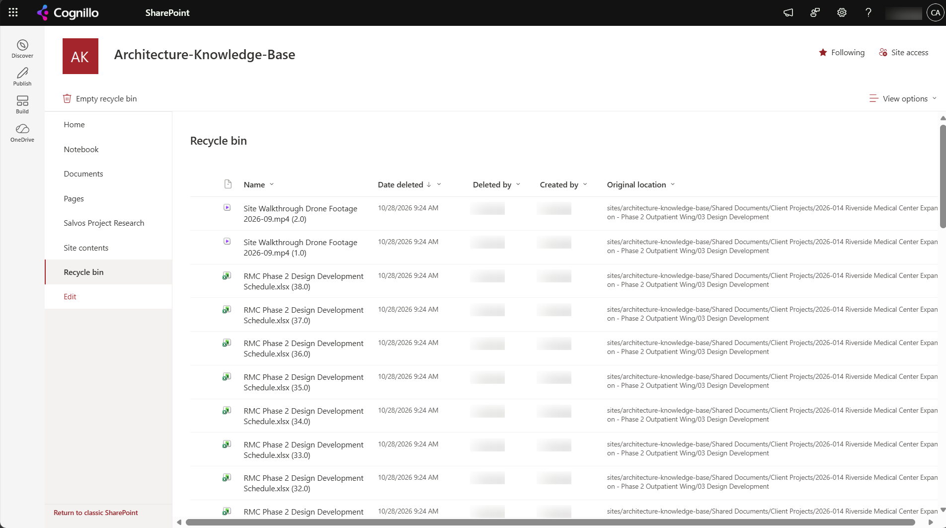Click the vertical scrollbar thumb

943,176
